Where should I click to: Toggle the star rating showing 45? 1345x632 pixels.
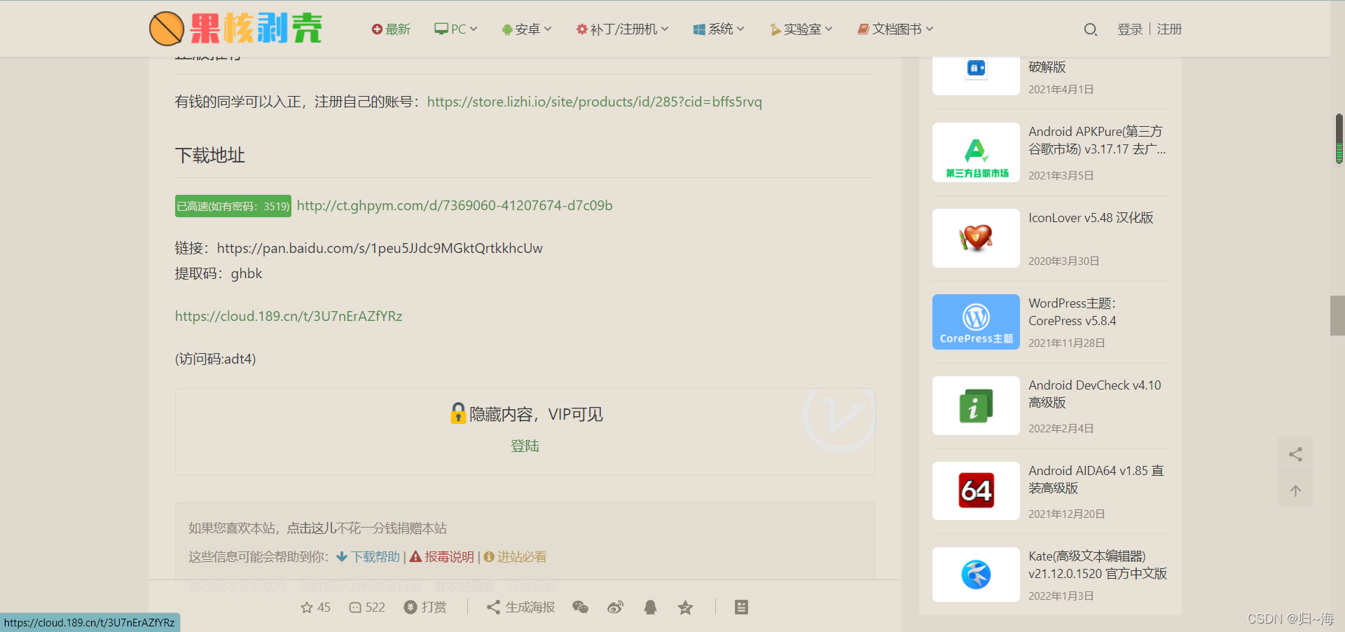(x=315, y=607)
